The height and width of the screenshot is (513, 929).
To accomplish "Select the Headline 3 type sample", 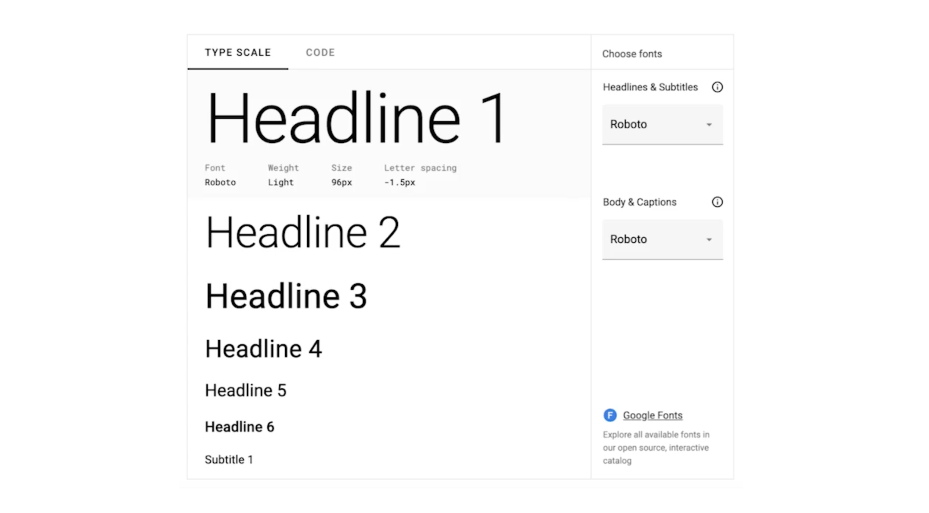I will tap(286, 296).
